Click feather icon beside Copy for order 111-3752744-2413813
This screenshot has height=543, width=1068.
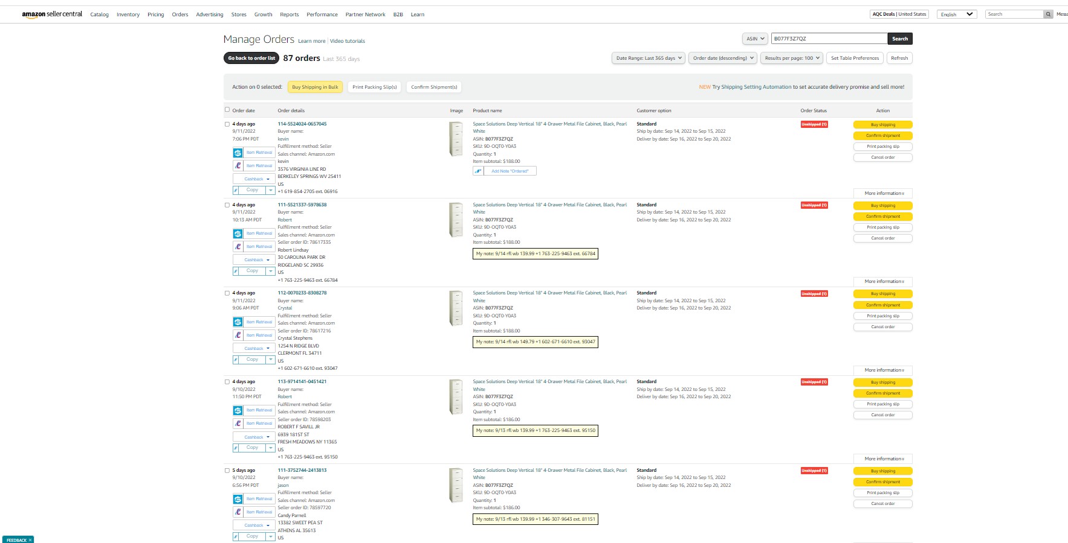pos(236,536)
